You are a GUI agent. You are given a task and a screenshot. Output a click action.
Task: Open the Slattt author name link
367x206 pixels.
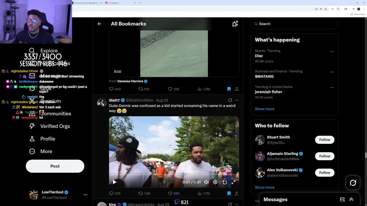point(114,100)
